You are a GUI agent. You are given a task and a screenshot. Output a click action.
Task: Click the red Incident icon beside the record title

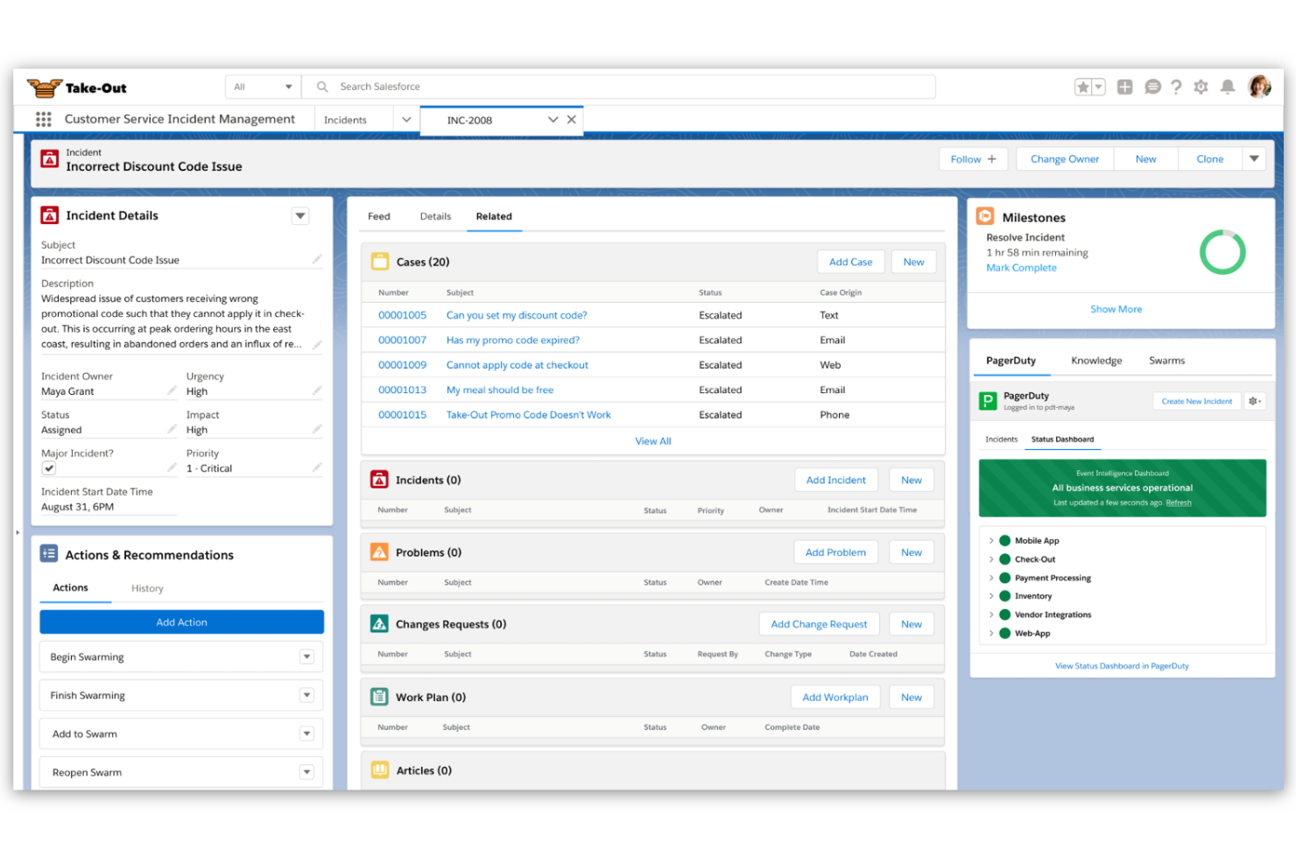[50, 159]
